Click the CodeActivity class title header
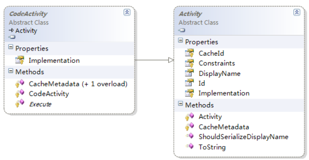Viewport: 309px width, 160px height. [28, 14]
